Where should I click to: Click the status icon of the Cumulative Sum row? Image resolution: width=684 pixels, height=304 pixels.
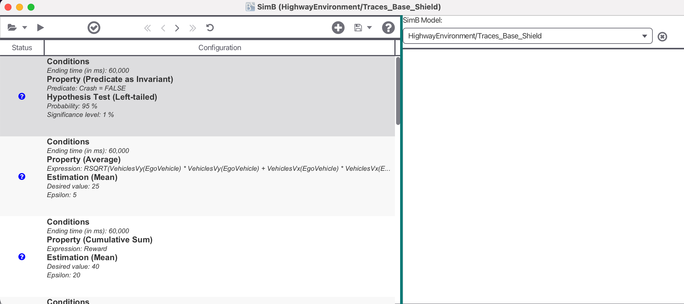click(22, 257)
